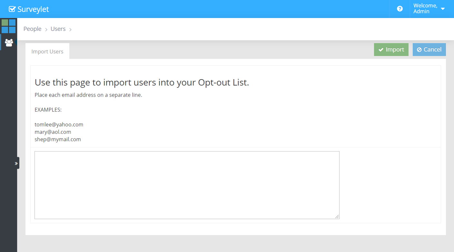Open help via the question mark icon

point(400,9)
